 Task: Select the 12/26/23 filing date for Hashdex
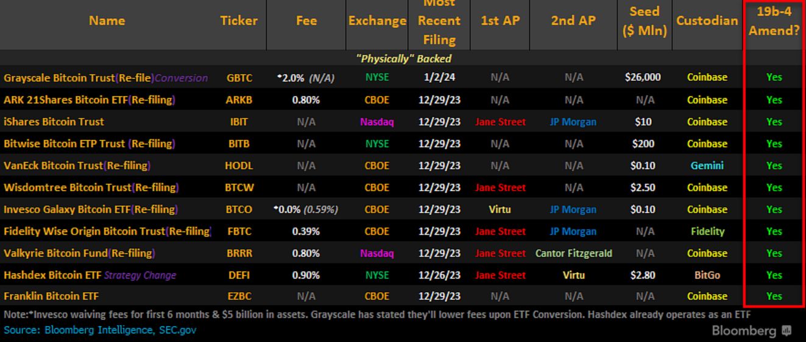(439, 275)
